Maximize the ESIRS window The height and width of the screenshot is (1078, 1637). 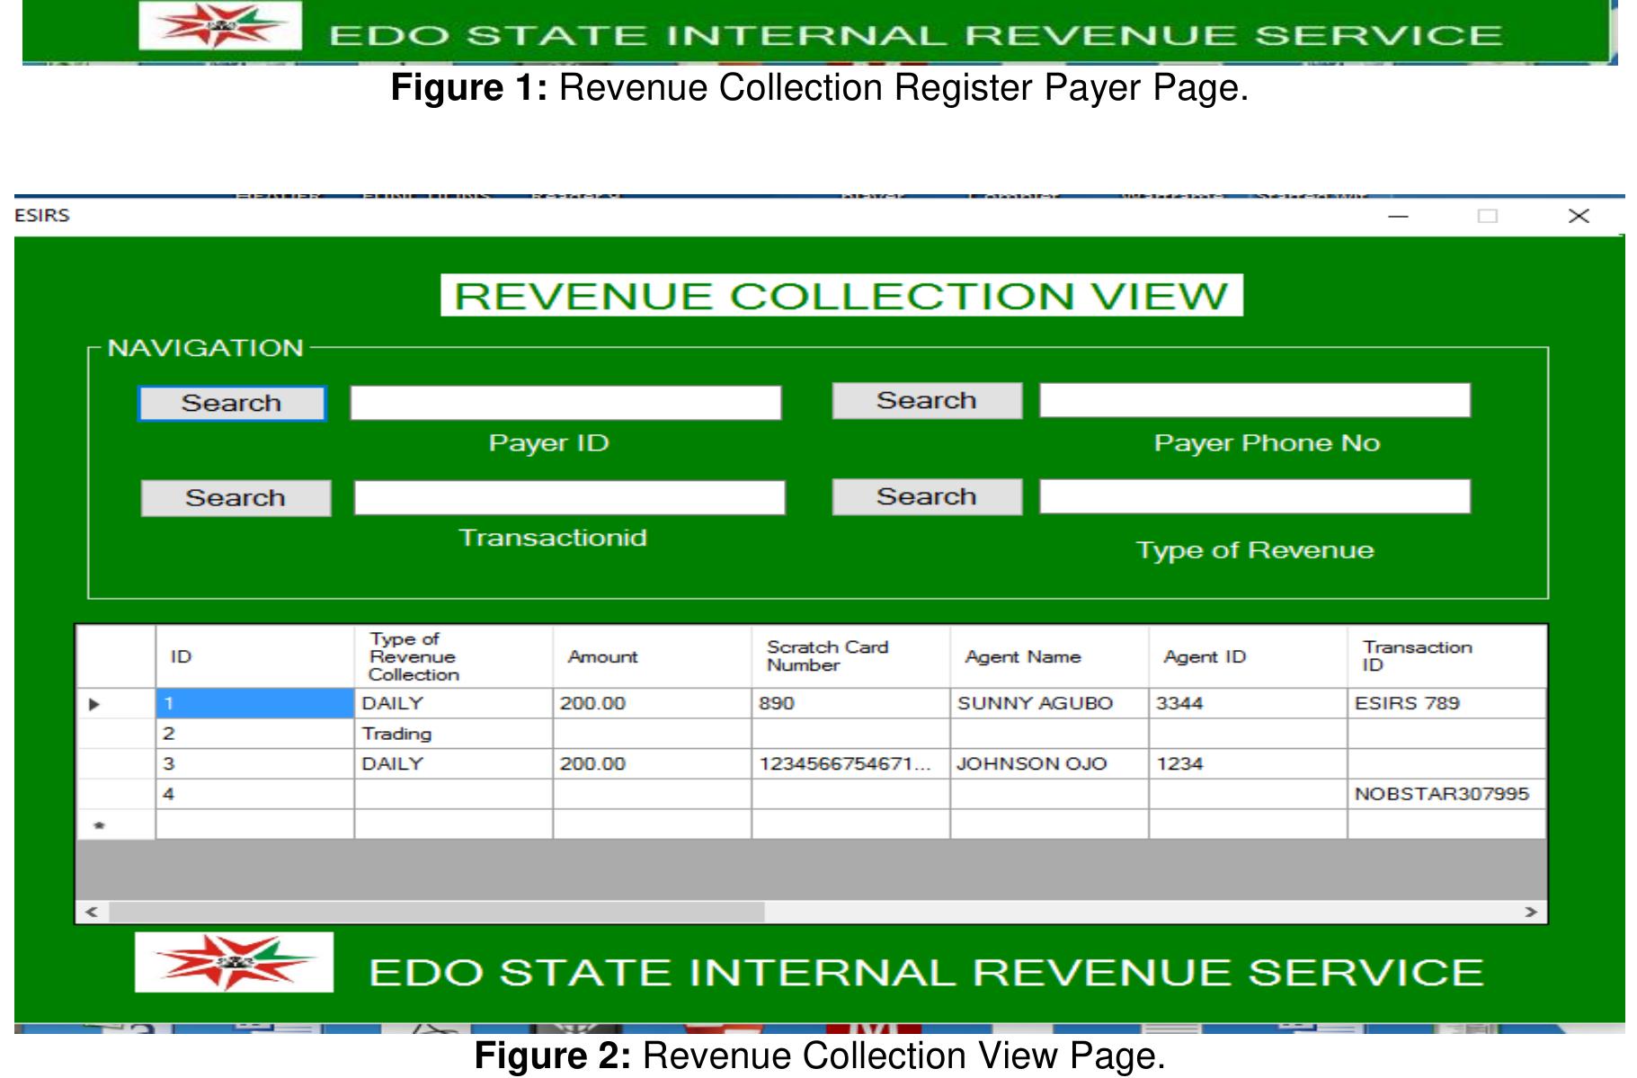[x=1488, y=216]
